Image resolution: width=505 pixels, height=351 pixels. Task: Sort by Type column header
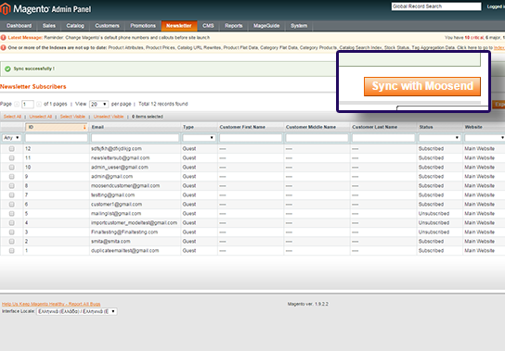pyautogui.click(x=188, y=127)
